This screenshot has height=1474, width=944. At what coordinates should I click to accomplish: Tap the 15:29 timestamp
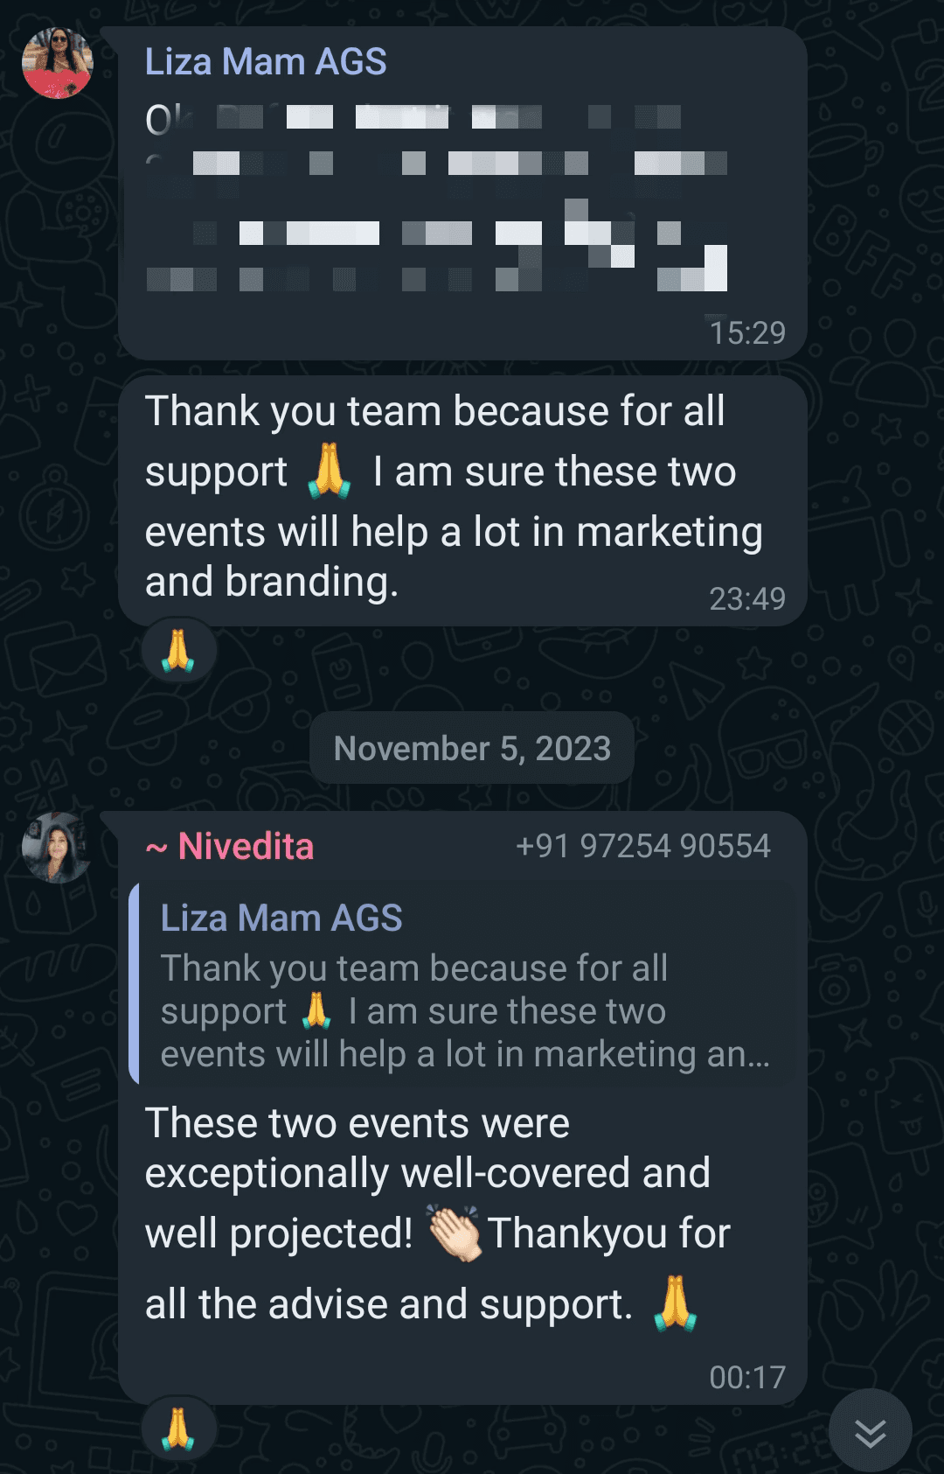click(x=747, y=333)
